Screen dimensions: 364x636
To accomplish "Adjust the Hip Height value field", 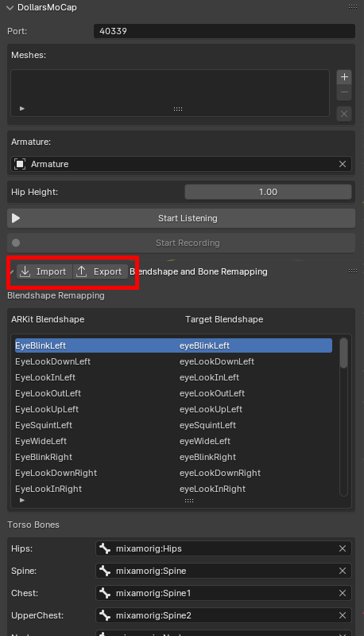I will [x=268, y=192].
